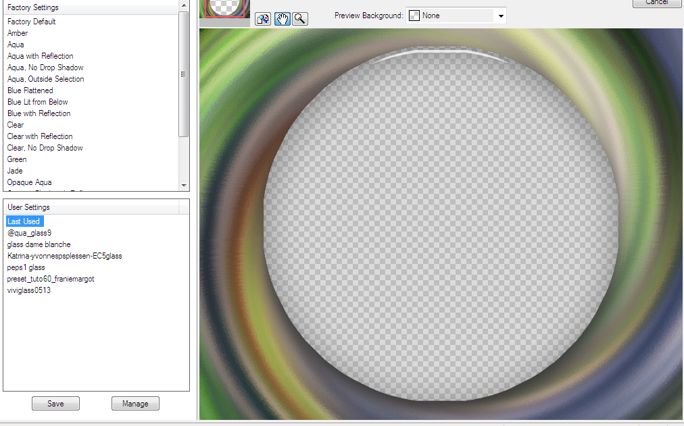
Task: Select the Clear preset
Action: pos(16,125)
